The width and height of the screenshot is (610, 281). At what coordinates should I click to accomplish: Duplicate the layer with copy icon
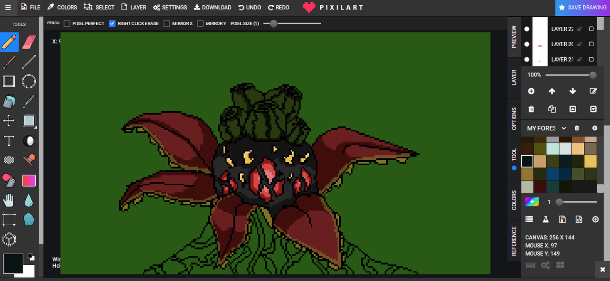(x=552, y=109)
